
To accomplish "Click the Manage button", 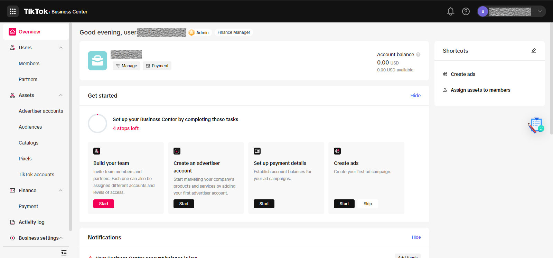I will pyautogui.click(x=126, y=66).
